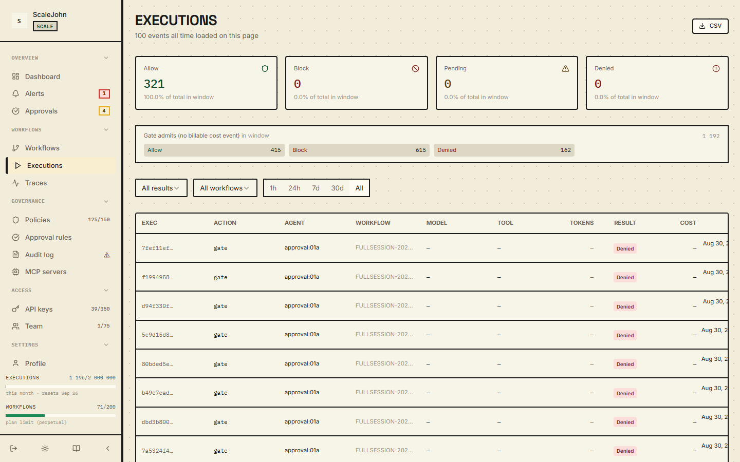Viewport: 740px width, 462px height.
Task: Sort by AGENT column header
Action: coord(294,223)
